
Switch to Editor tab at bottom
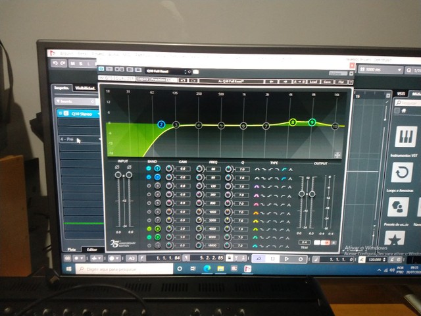point(92,250)
